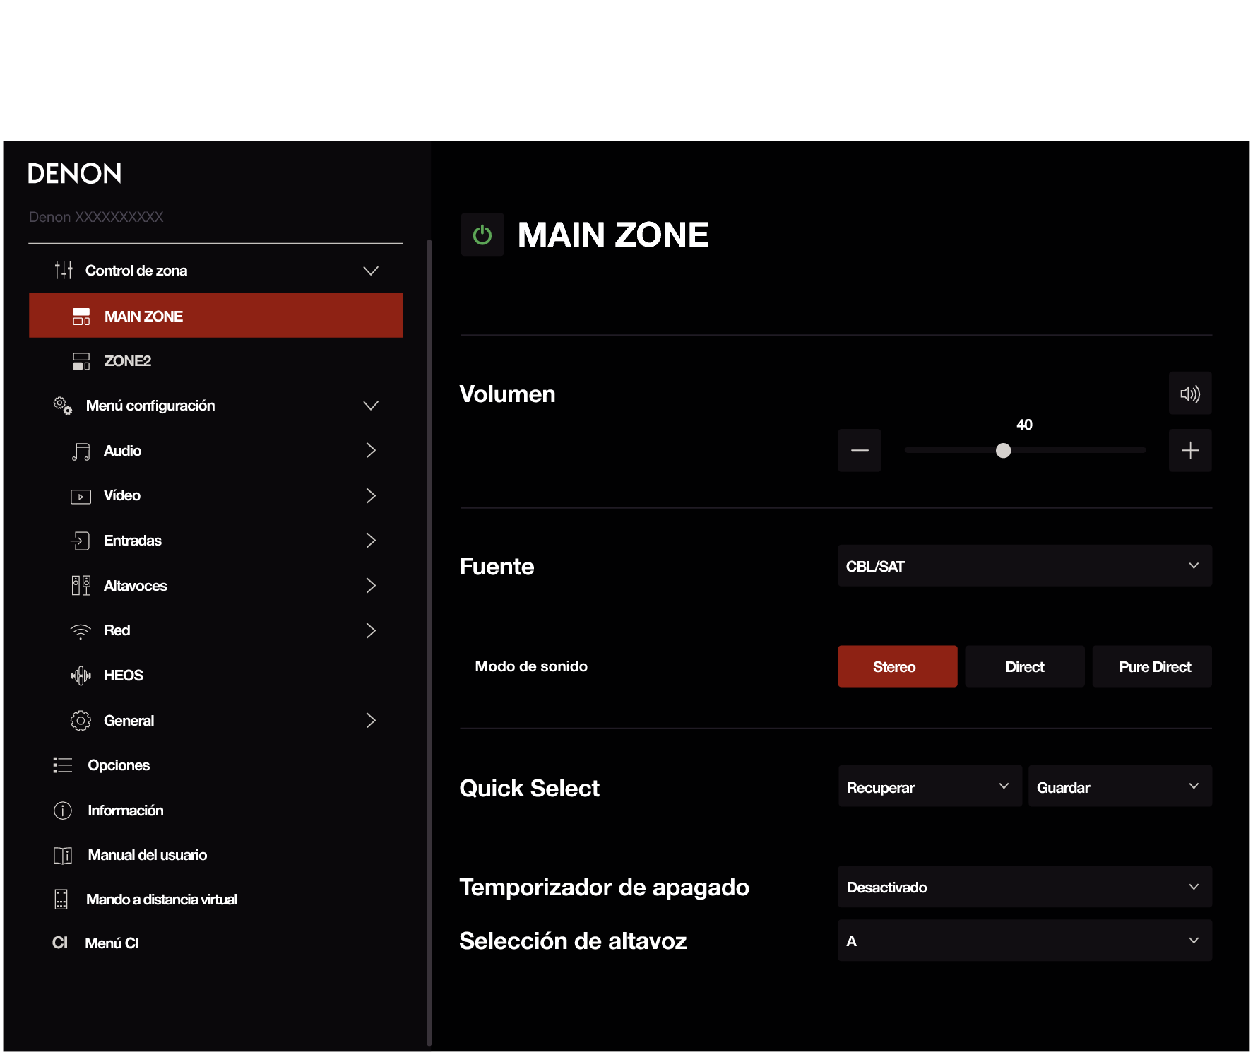This screenshot has height=1055, width=1253.
Task: Select the Direct sound mode
Action: 1025,666
